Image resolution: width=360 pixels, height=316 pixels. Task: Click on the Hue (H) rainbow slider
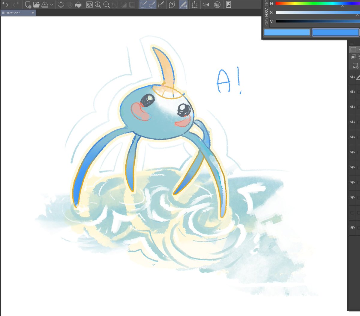click(x=318, y=4)
